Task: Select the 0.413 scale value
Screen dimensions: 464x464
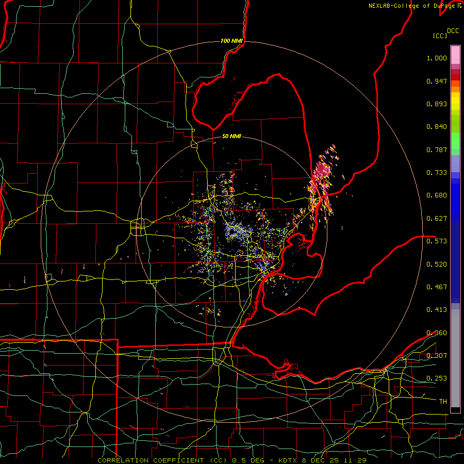Action: 437,310
